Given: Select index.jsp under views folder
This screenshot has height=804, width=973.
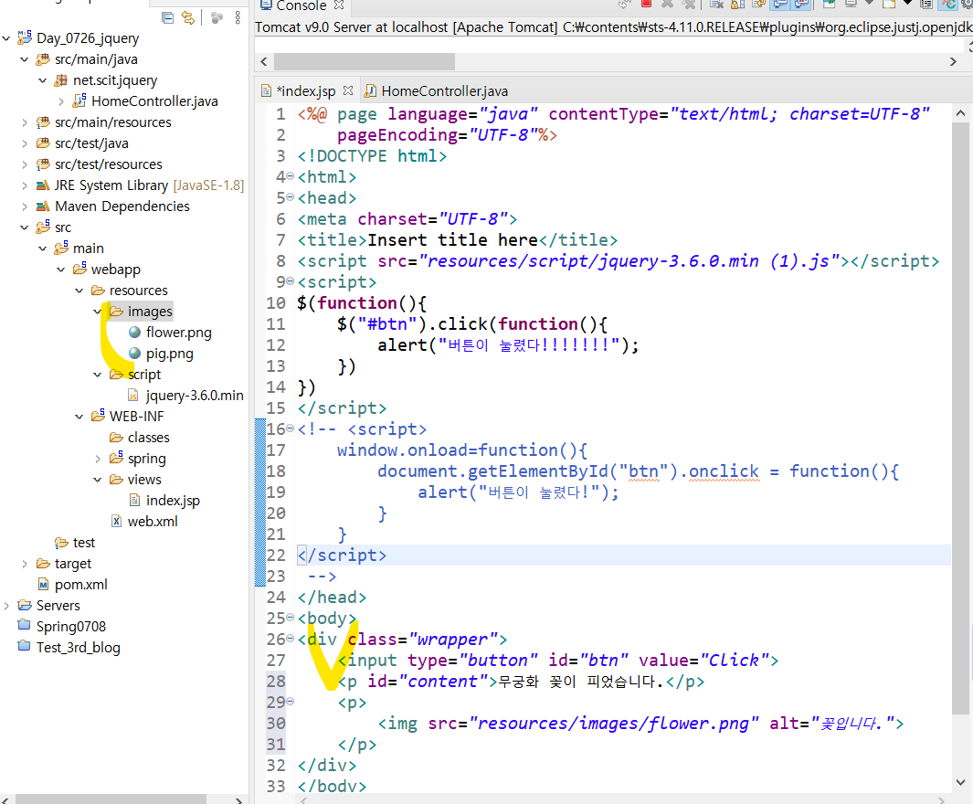Looking at the screenshot, I should (x=173, y=501).
